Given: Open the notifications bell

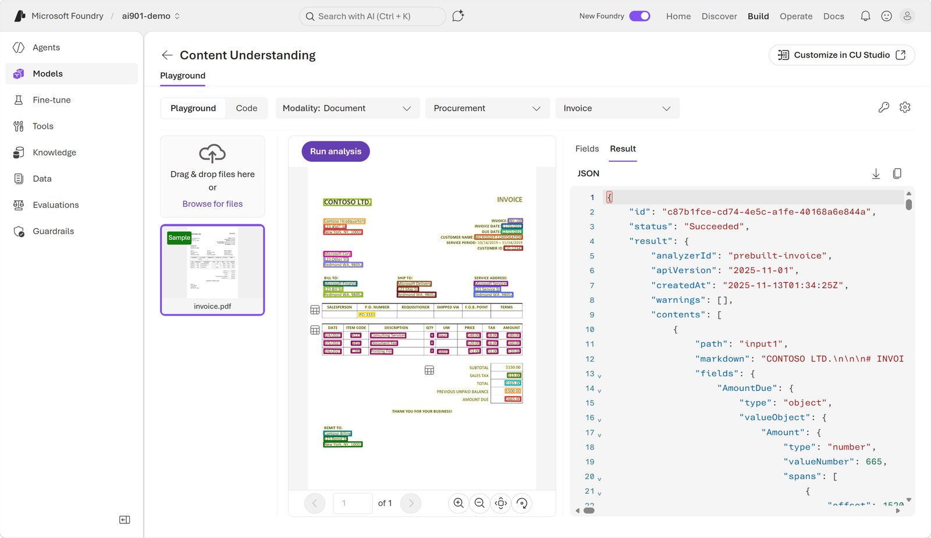Looking at the screenshot, I should pyautogui.click(x=865, y=16).
